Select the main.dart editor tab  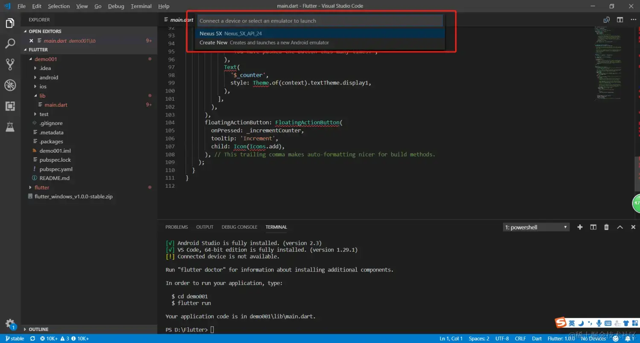[x=178, y=20]
